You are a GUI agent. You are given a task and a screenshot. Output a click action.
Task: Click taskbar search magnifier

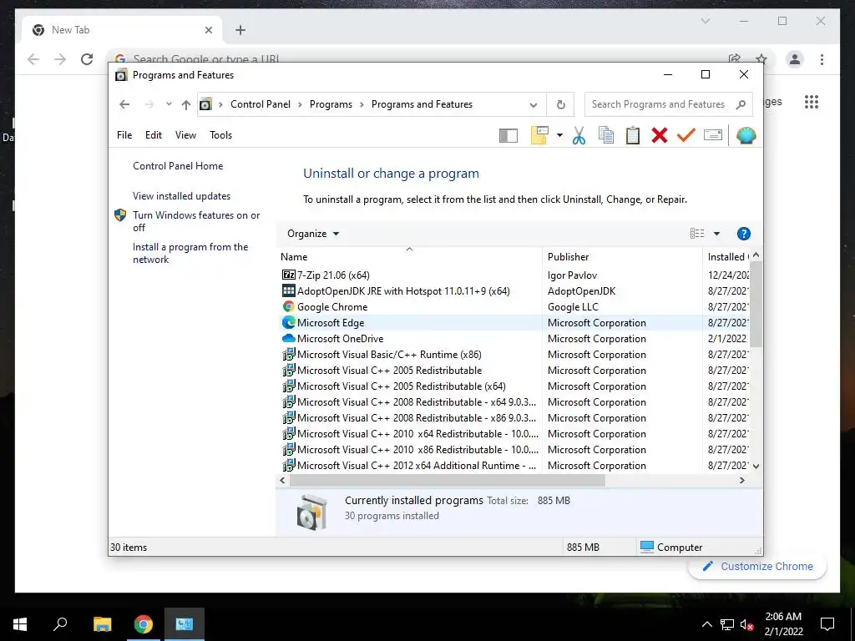pyautogui.click(x=60, y=623)
